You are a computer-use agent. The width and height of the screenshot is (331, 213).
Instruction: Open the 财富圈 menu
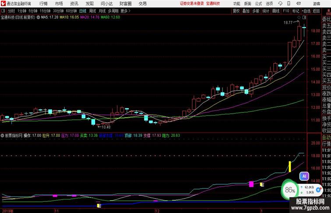125,3
